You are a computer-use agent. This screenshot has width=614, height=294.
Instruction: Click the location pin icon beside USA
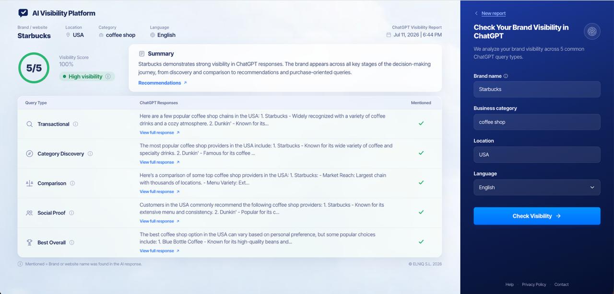tap(68, 35)
